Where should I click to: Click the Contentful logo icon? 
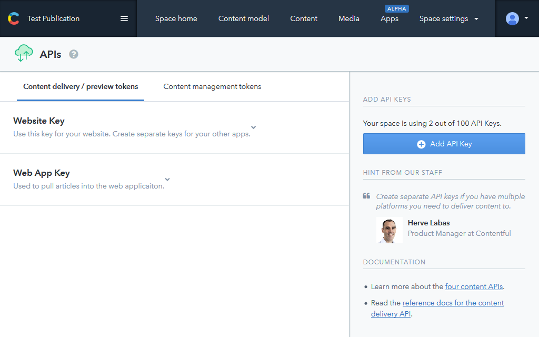click(13, 18)
